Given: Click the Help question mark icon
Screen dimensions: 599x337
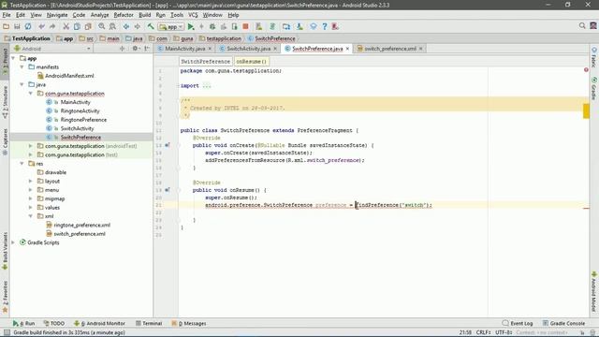Looking at the screenshot, I should click(325, 26).
